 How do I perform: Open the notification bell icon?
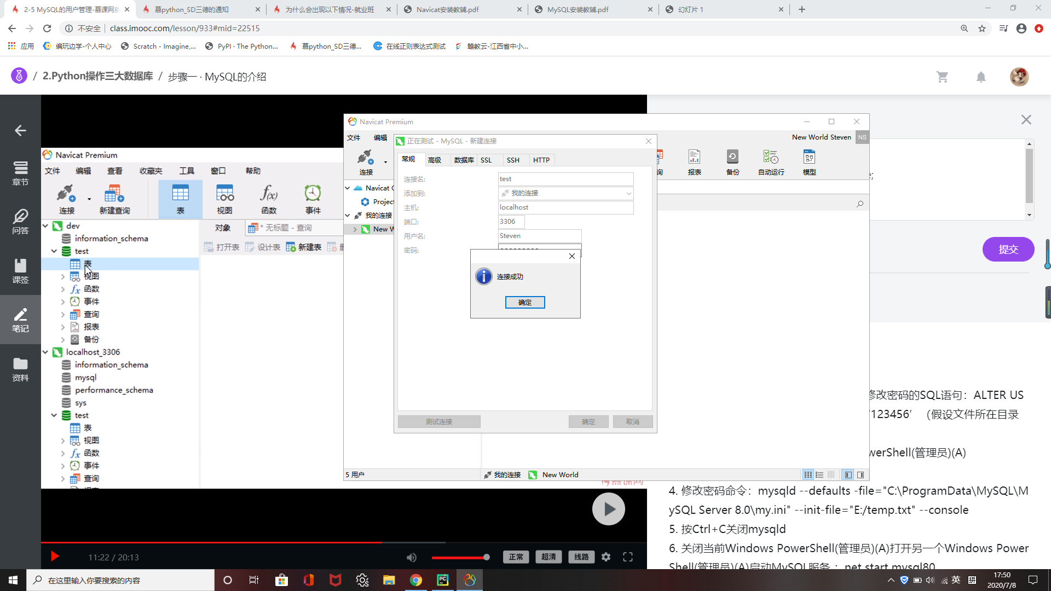point(981,77)
